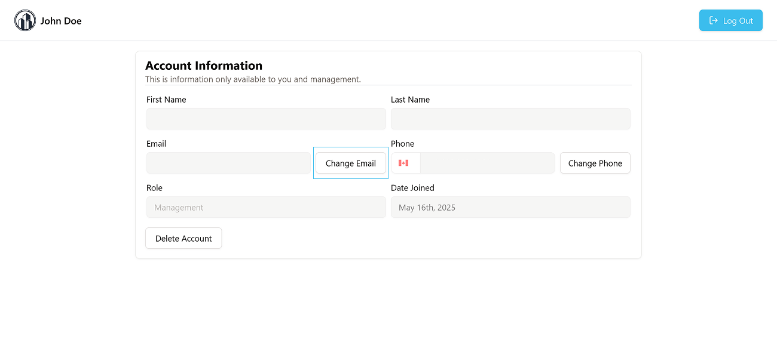Click into the Email input field
The height and width of the screenshot is (358, 777).
(x=228, y=163)
